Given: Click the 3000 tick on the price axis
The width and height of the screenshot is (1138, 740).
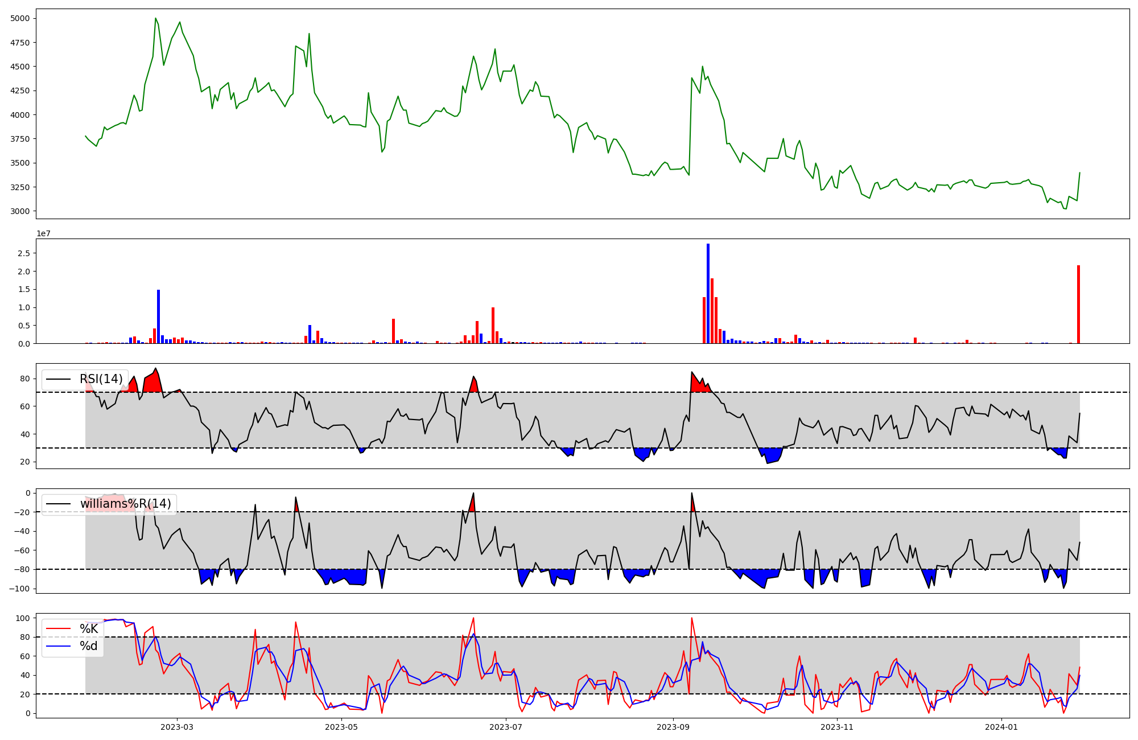Looking at the screenshot, I should (21, 211).
